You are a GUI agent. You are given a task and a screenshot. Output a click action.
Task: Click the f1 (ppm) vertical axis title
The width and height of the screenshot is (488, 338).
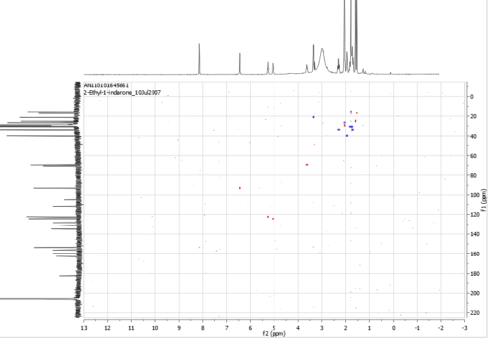pyautogui.click(x=483, y=200)
